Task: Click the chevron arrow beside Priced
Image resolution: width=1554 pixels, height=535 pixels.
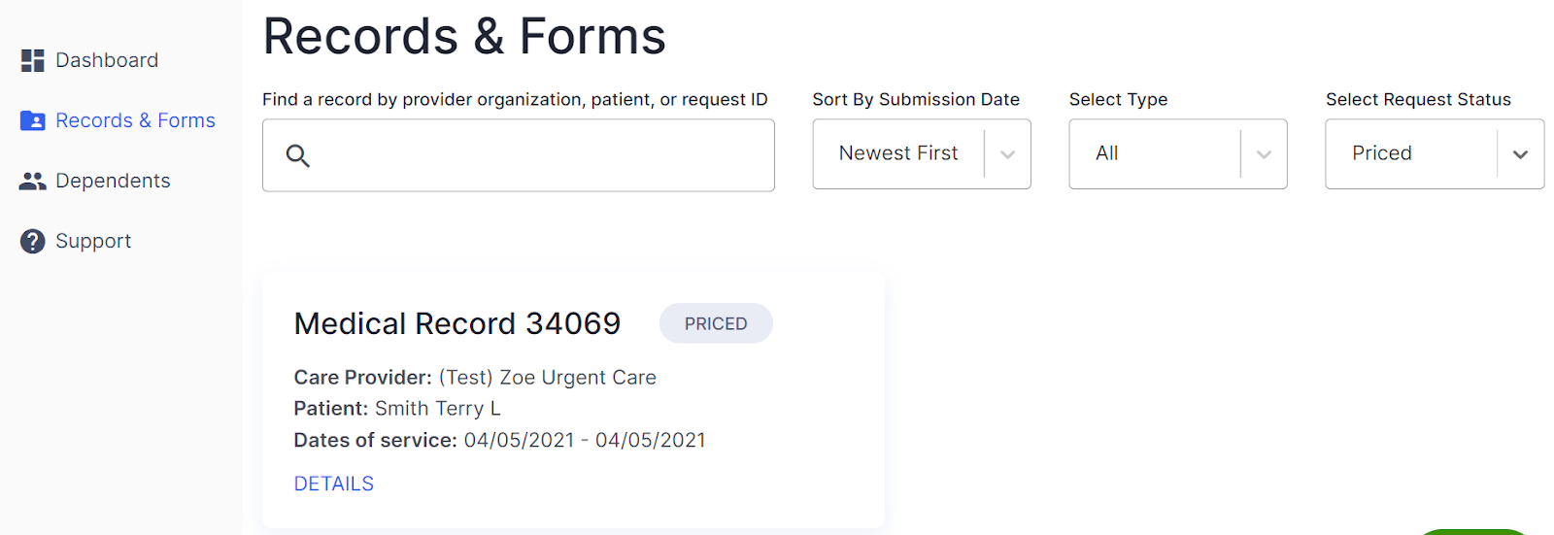Action: pyautogui.click(x=1521, y=154)
